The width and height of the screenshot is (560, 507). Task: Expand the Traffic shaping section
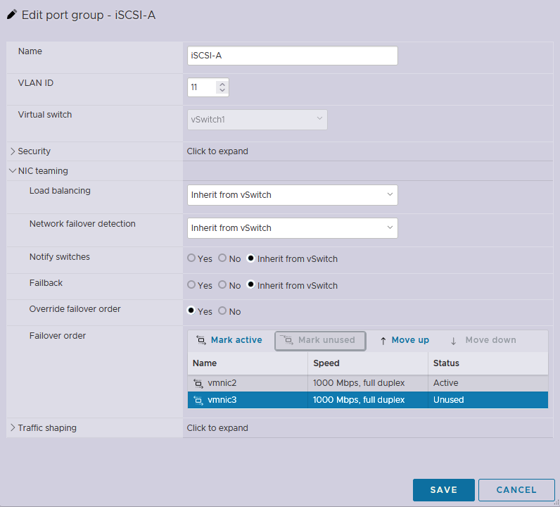point(13,428)
